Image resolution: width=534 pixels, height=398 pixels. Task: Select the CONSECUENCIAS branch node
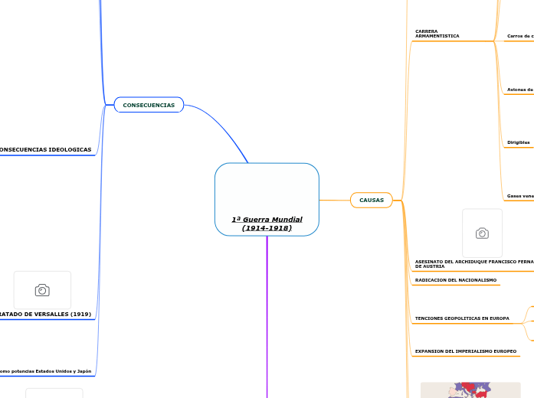pos(149,105)
